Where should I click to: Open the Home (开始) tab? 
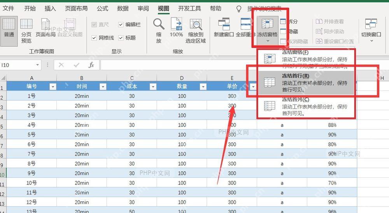click(x=30, y=9)
